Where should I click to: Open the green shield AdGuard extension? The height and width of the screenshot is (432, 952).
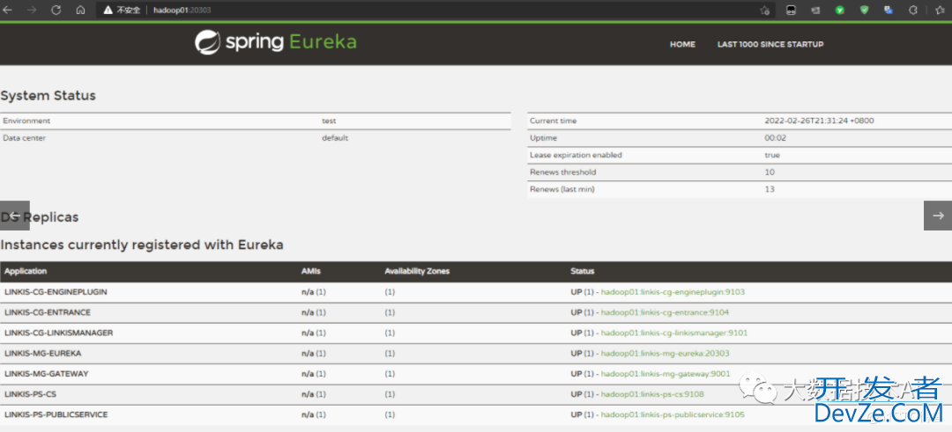[x=864, y=11]
